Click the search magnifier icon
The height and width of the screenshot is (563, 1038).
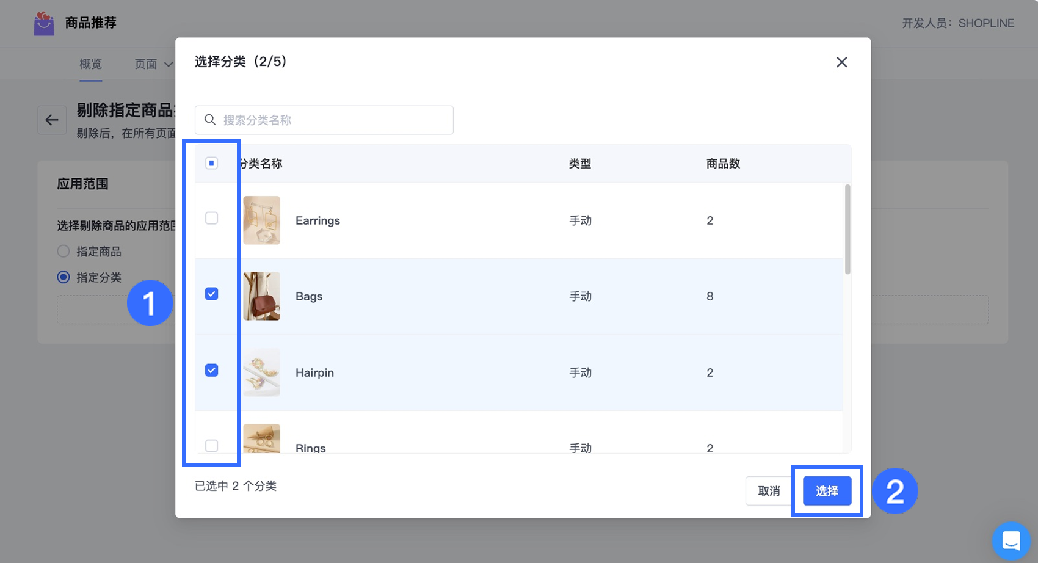pos(210,120)
